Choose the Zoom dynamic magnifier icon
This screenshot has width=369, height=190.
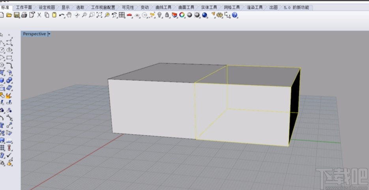[84, 15]
